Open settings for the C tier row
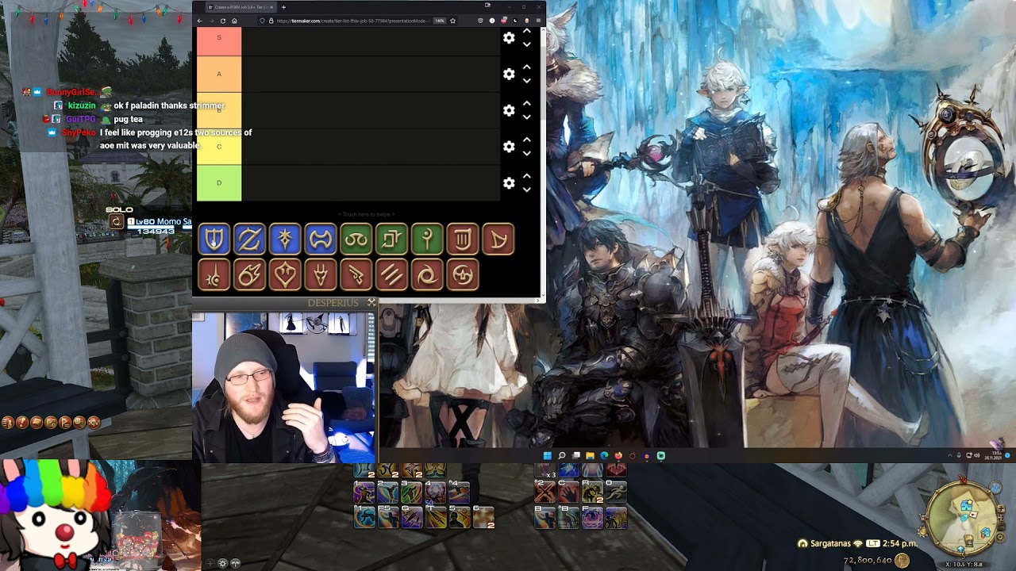 pyautogui.click(x=509, y=147)
